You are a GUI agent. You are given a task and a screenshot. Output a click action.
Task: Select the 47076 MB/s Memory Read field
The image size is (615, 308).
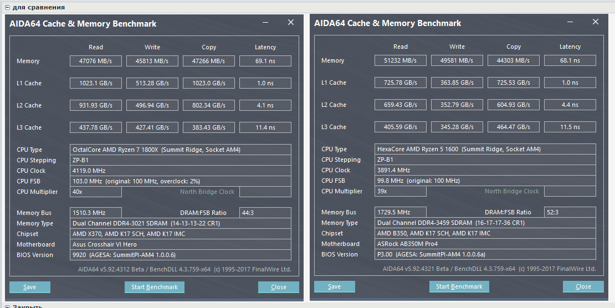[96, 61]
